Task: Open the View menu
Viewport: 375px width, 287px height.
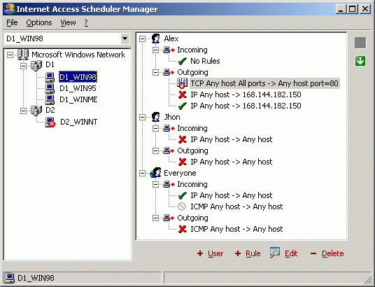Action: tap(68, 22)
